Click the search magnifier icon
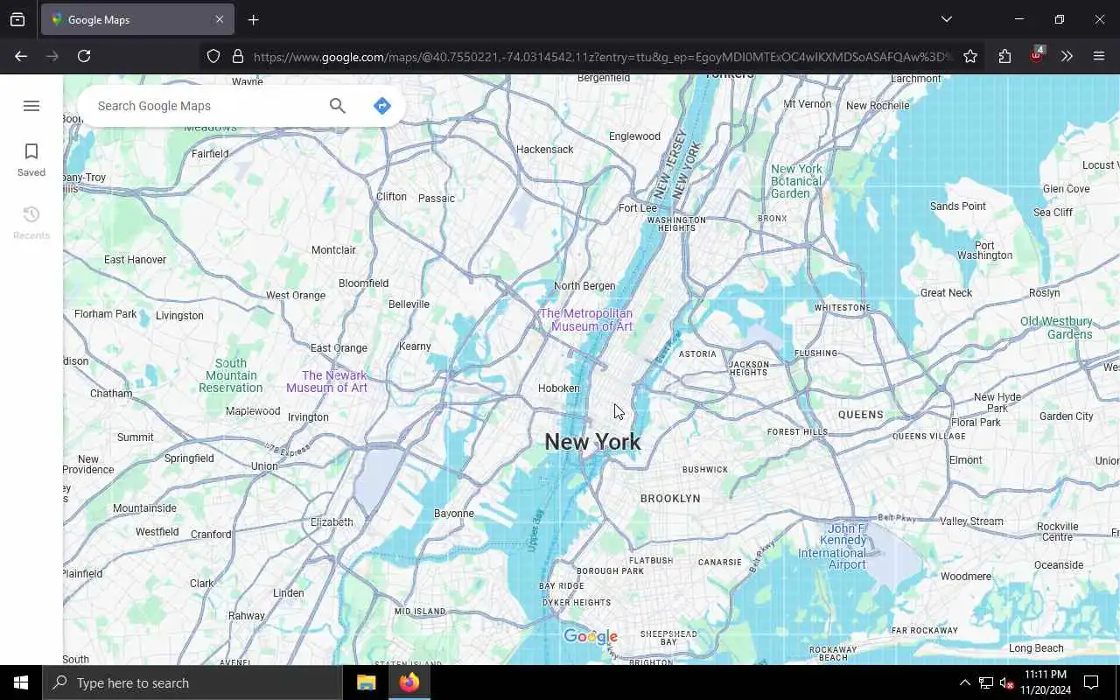The height and width of the screenshot is (700, 1120). click(338, 106)
